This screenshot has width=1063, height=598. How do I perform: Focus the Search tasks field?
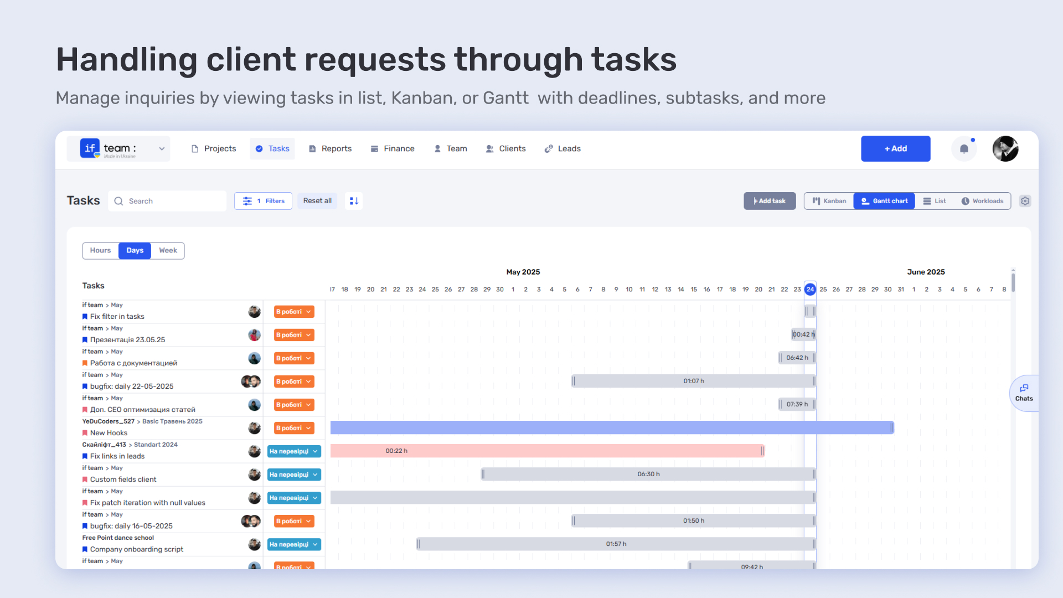tap(168, 201)
